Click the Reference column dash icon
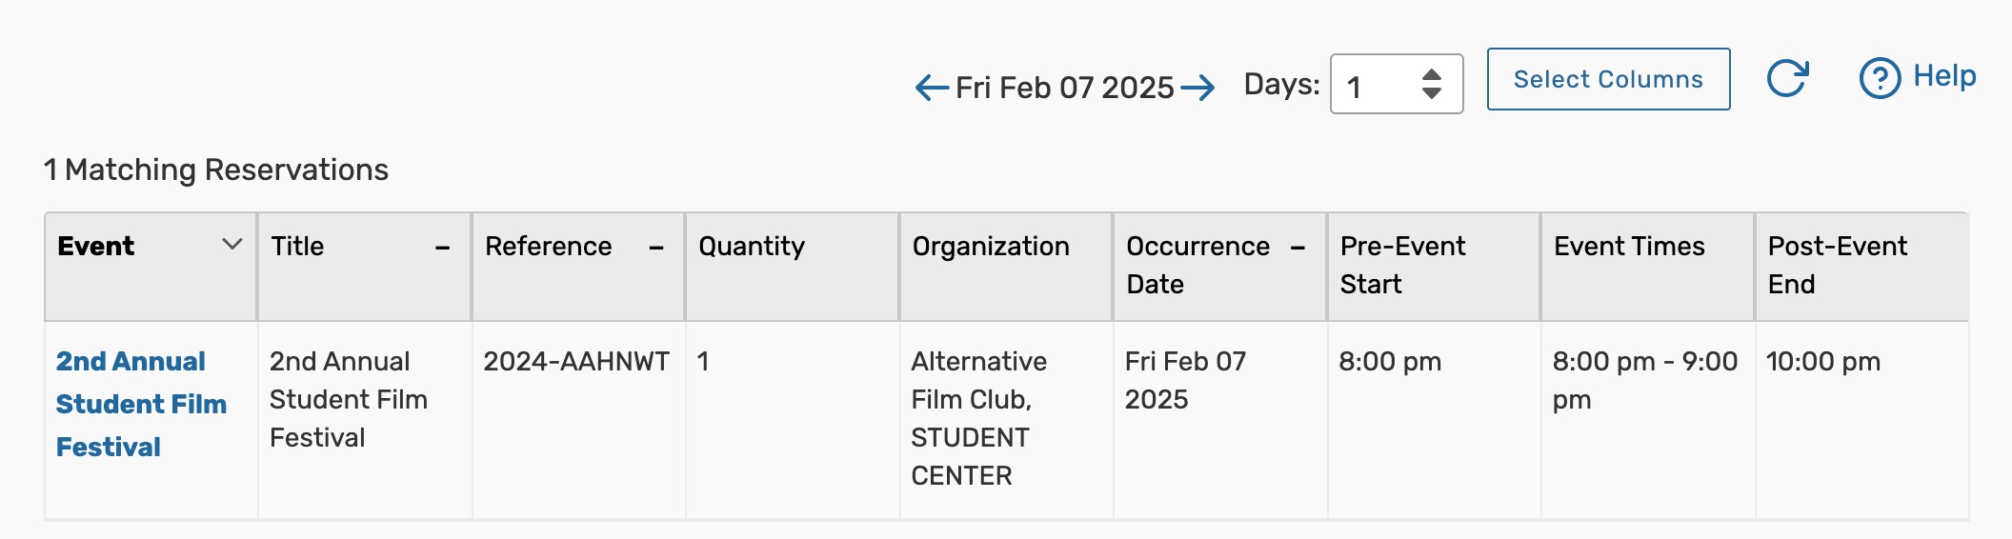The image size is (2012, 539). click(x=655, y=248)
